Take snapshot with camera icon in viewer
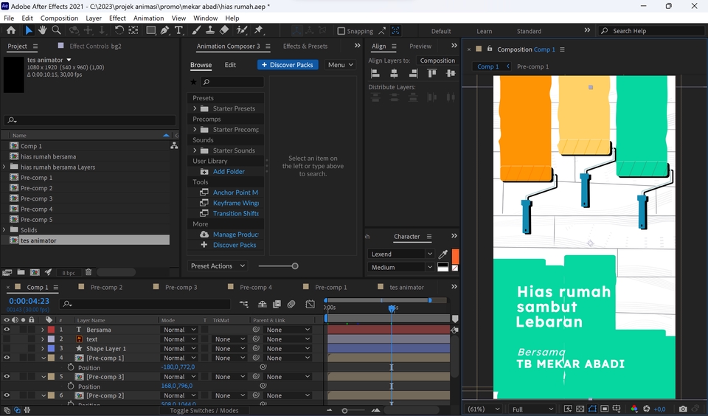 coord(683,409)
